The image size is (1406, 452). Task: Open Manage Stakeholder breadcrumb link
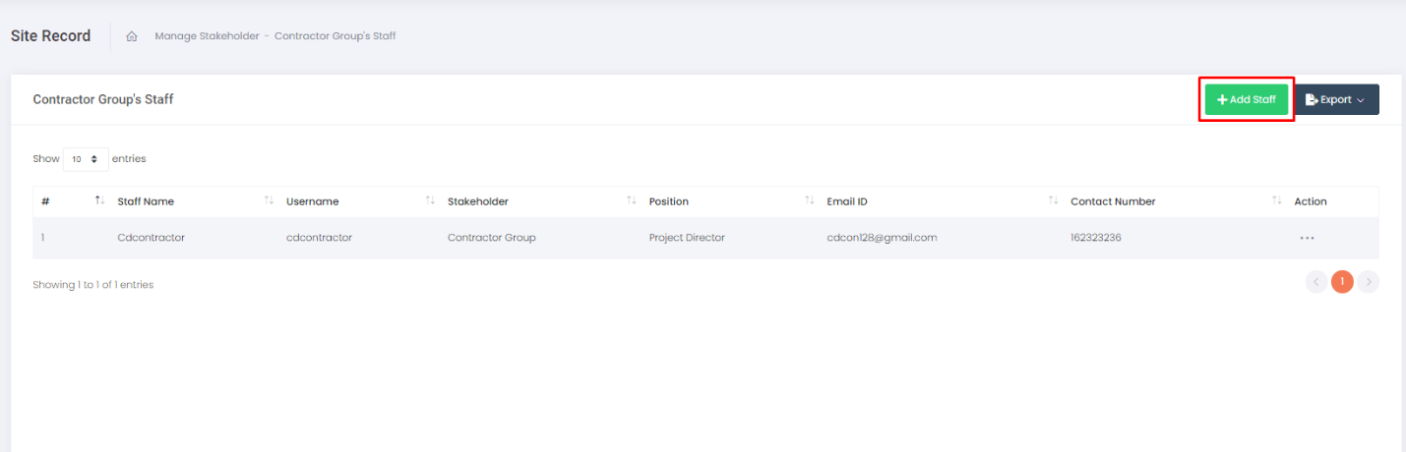click(x=207, y=36)
